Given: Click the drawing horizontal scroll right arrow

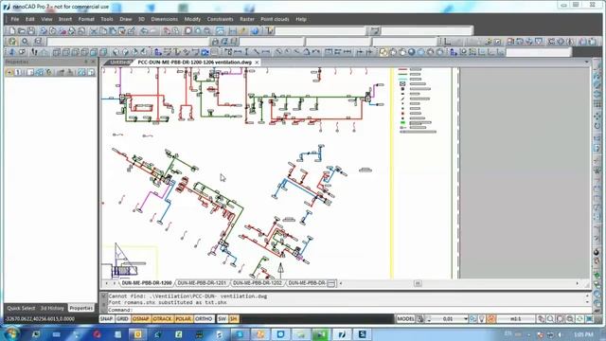Looking at the screenshot, I should pos(577,283).
